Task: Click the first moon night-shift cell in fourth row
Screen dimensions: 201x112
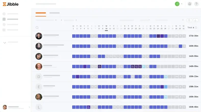Action: pyautogui.click(x=100, y=66)
